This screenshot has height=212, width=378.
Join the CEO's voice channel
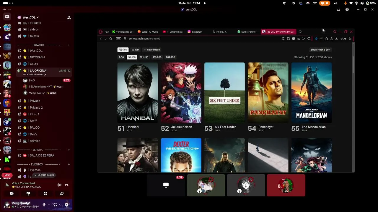(x=44, y=64)
